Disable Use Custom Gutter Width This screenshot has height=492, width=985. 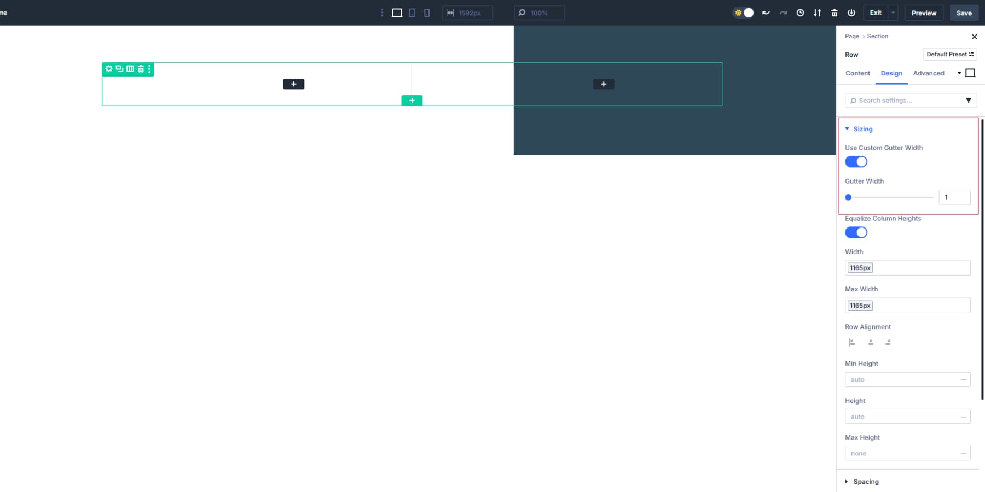click(856, 161)
